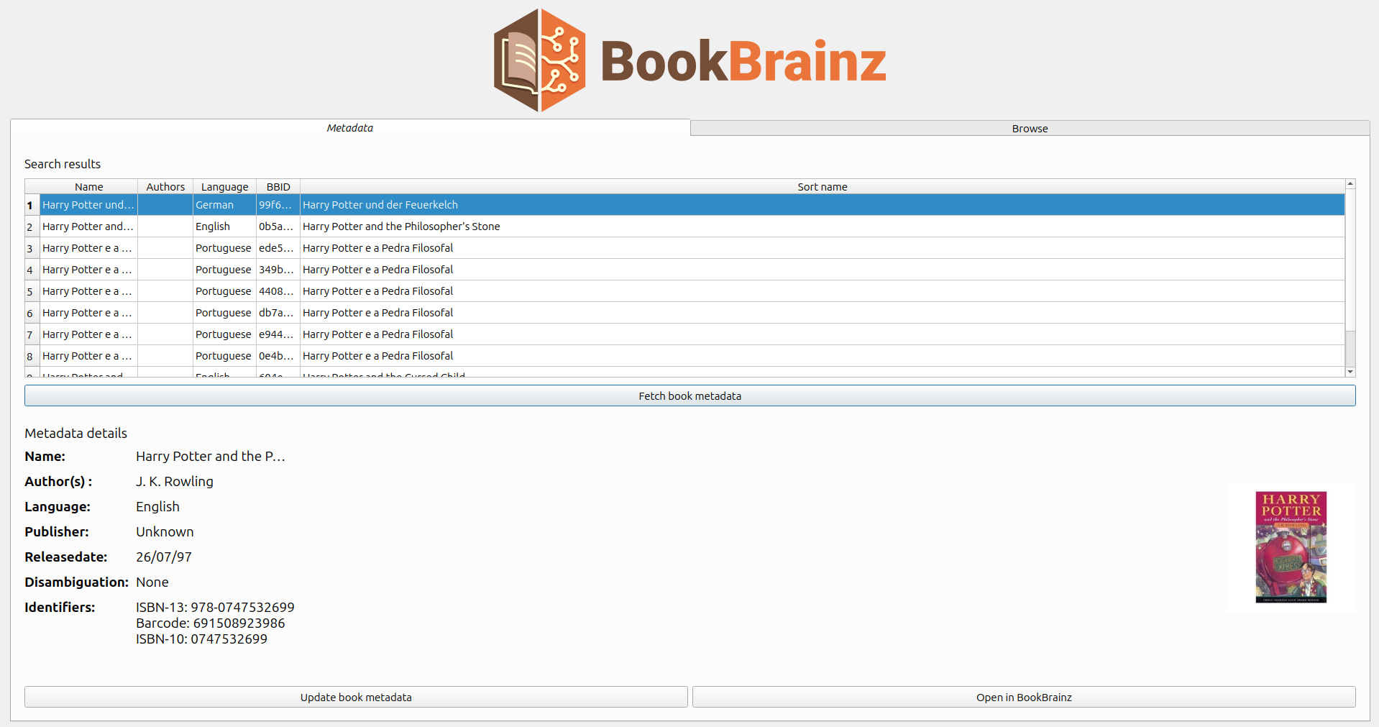Image resolution: width=1379 pixels, height=727 pixels.
Task: Click the English language cell in row 2
Action: coord(225,227)
